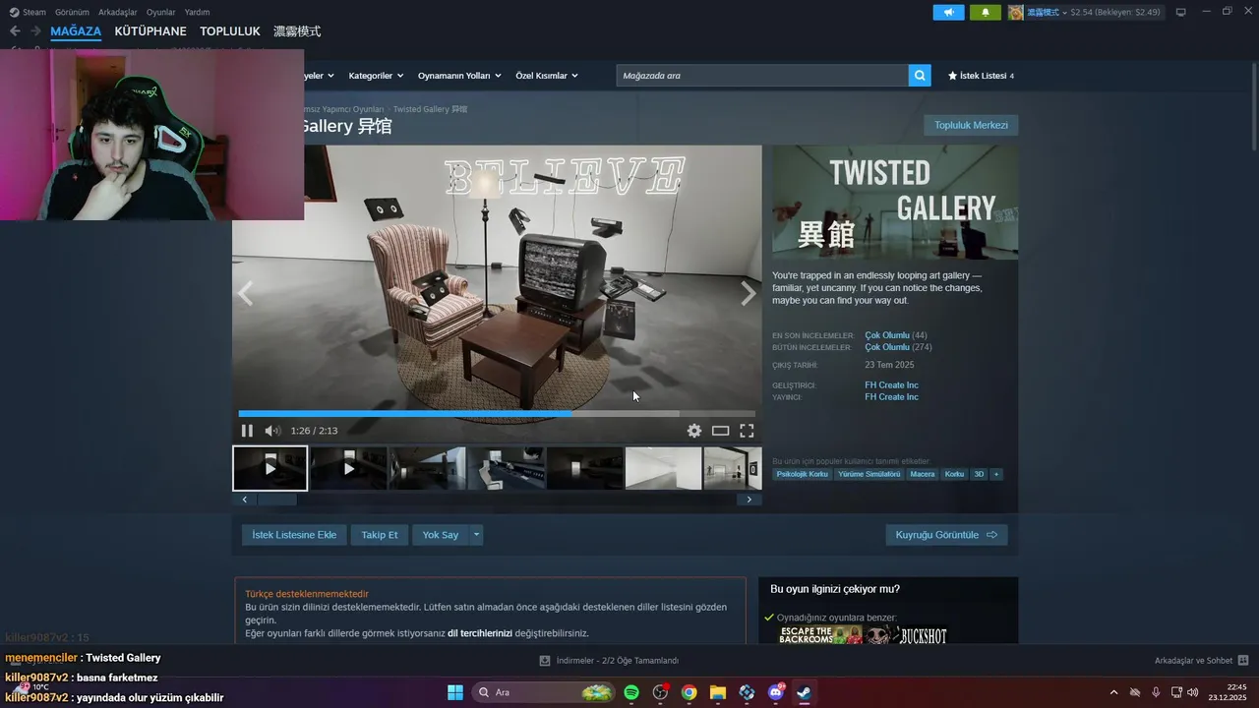Screen dimensions: 1259x708
Task: Click the thumbnail strip scrollbar handle
Action: click(275, 500)
